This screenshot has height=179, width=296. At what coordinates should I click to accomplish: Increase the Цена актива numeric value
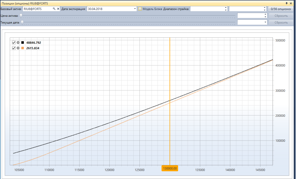265,14
